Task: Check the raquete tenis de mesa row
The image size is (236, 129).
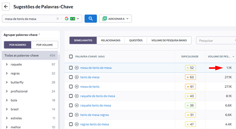Action: 71,105
